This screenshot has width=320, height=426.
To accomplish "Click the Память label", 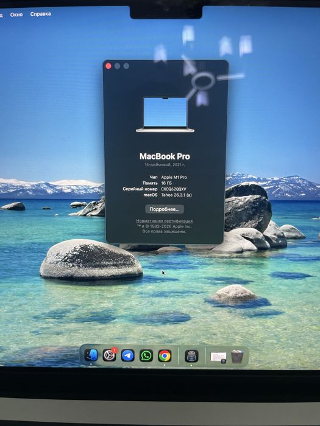I will (150, 183).
